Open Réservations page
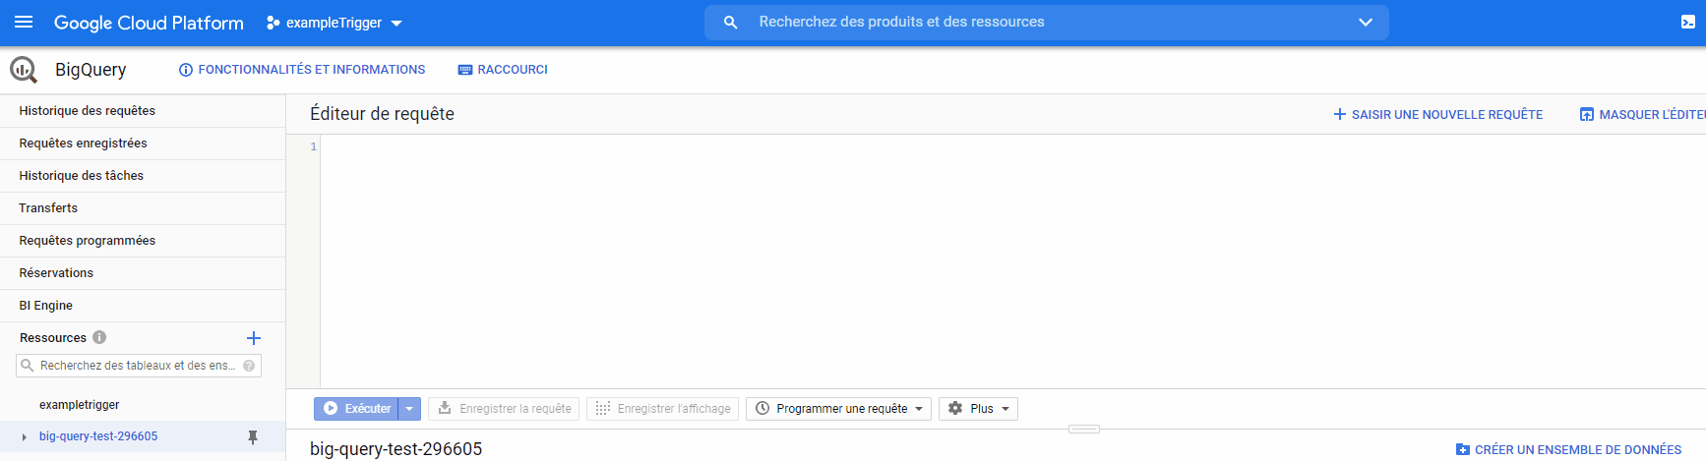This screenshot has width=1706, height=461. pyautogui.click(x=143, y=273)
